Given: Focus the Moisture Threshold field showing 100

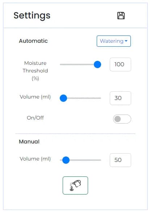Looking at the screenshot, I should click(x=120, y=64).
